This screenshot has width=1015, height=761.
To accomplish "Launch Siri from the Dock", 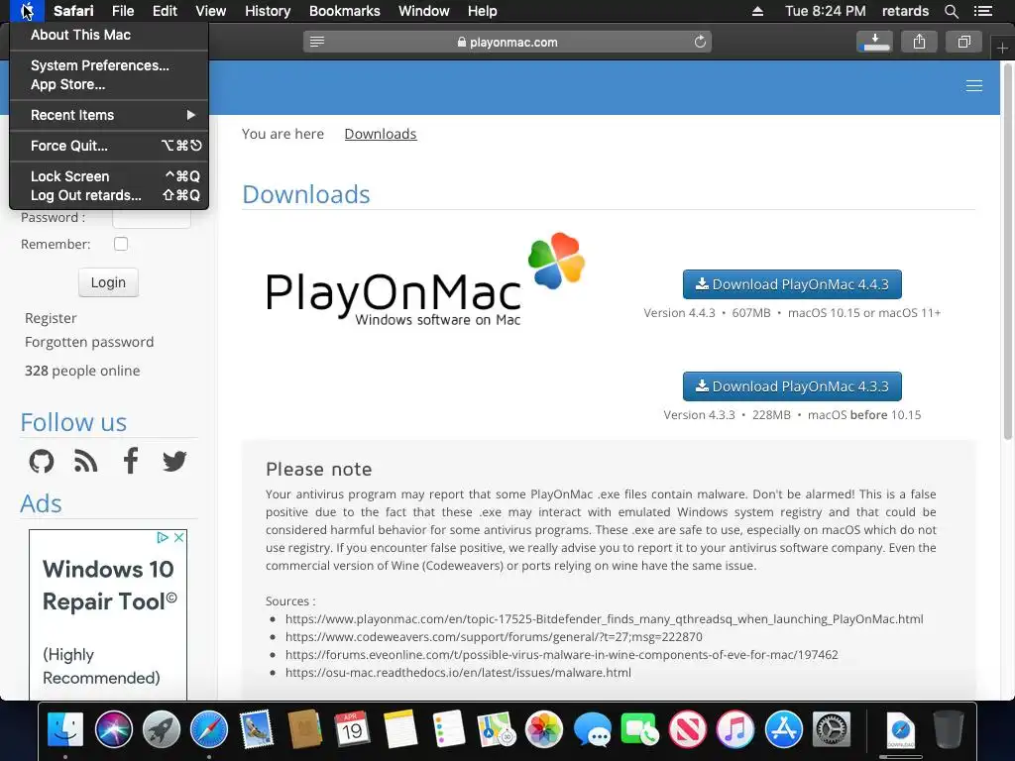I will coord(113,729).
